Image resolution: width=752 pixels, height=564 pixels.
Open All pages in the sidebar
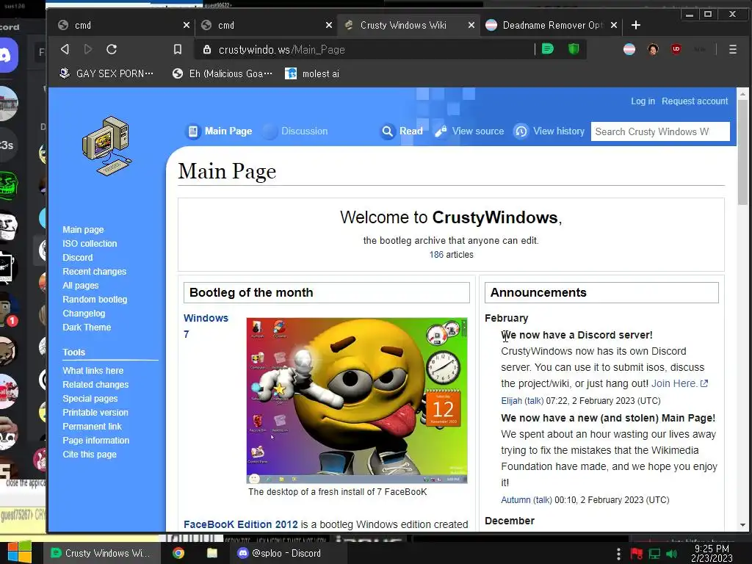click(81, 286)
